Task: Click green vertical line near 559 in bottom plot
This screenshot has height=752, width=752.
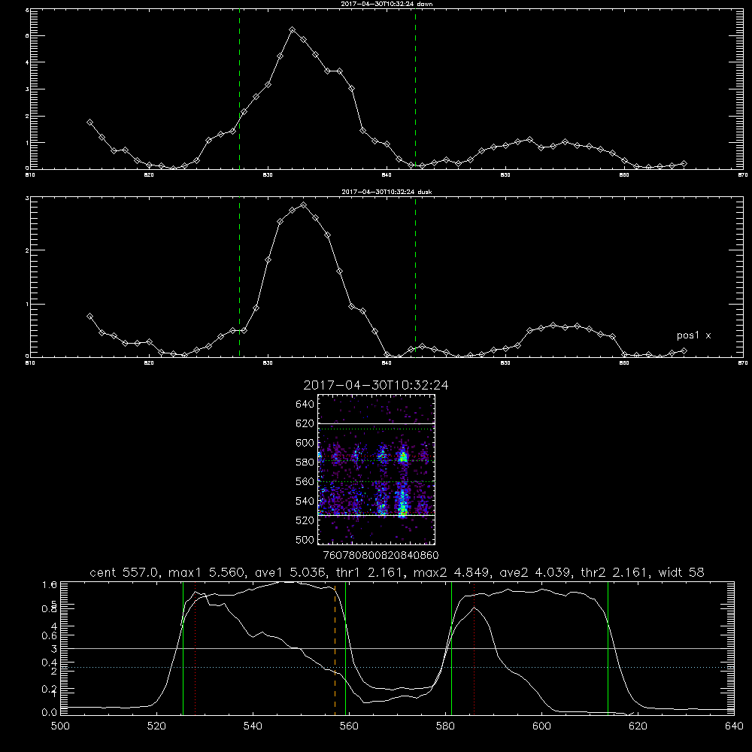Action: click(x=345, y=647)
